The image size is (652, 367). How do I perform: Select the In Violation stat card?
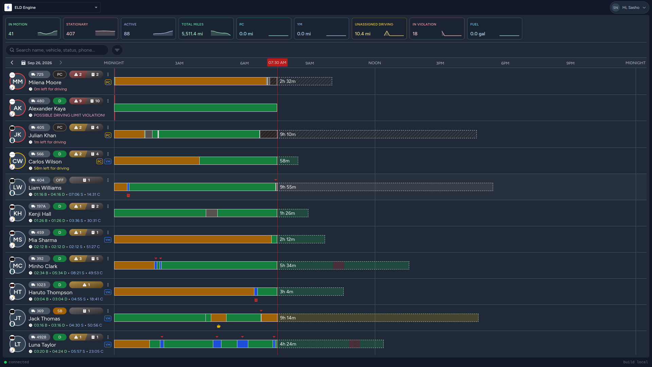coord(437,29)
